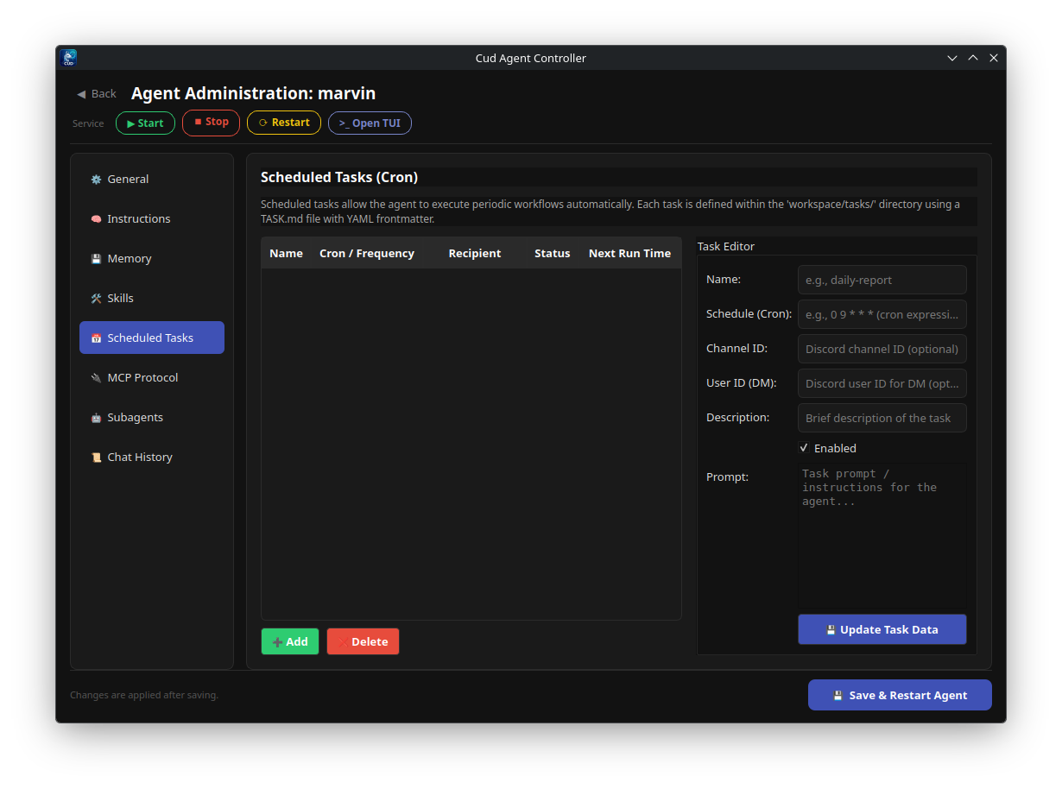Image resolution: width=1062 pixels, height=789 pixels.
Task: Minimize the Cud Agent Controller window
Action: (952, 58)
